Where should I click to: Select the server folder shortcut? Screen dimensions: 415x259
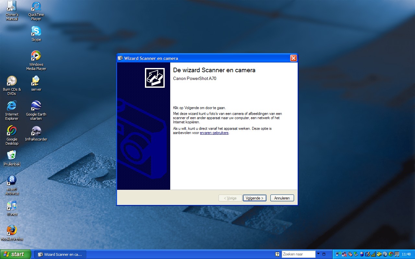pyautogui.click(x=36, y=84)
